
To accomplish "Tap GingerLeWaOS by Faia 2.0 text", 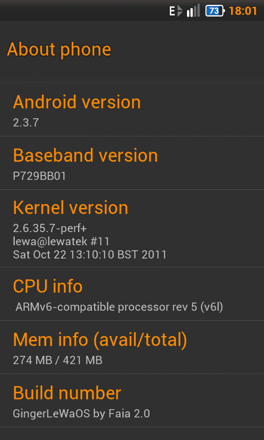I will point(81,414).
